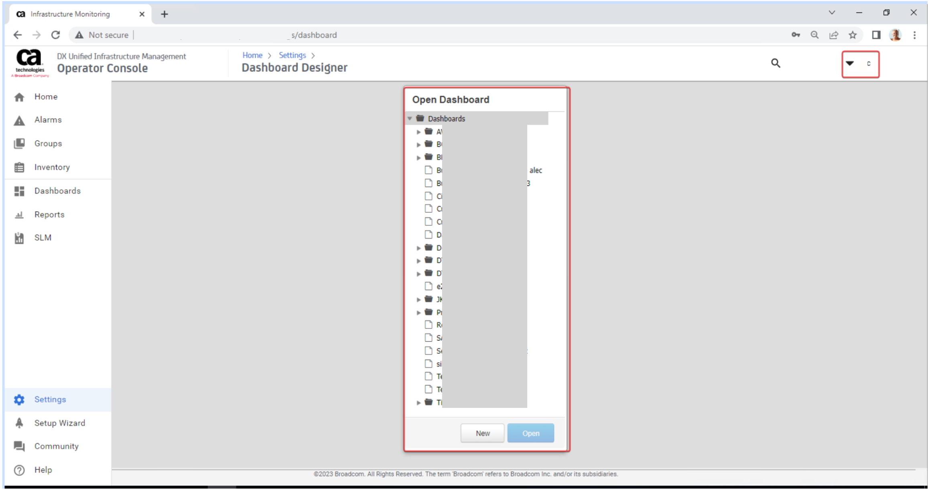The image size is (930, 489).
Task: Select the dashboard file starting with SA
Action: coord(434,338)
